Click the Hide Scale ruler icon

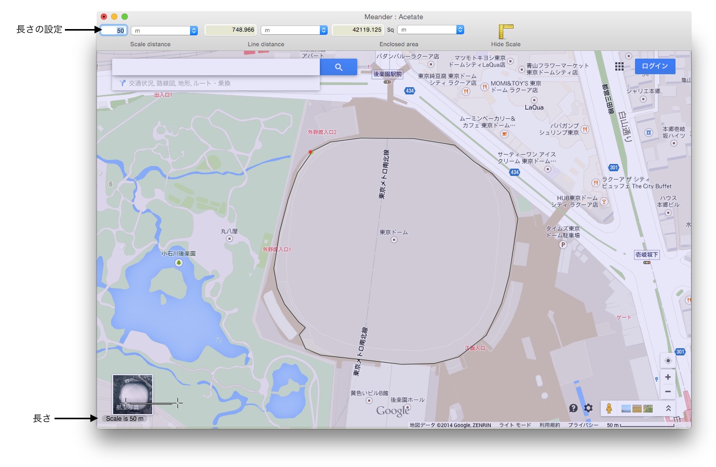tap(506, 31)
